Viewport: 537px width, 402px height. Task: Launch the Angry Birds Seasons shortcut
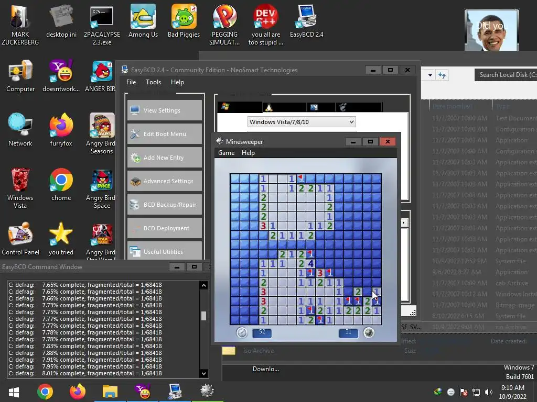pyautogui.click(x=102, y=133)
